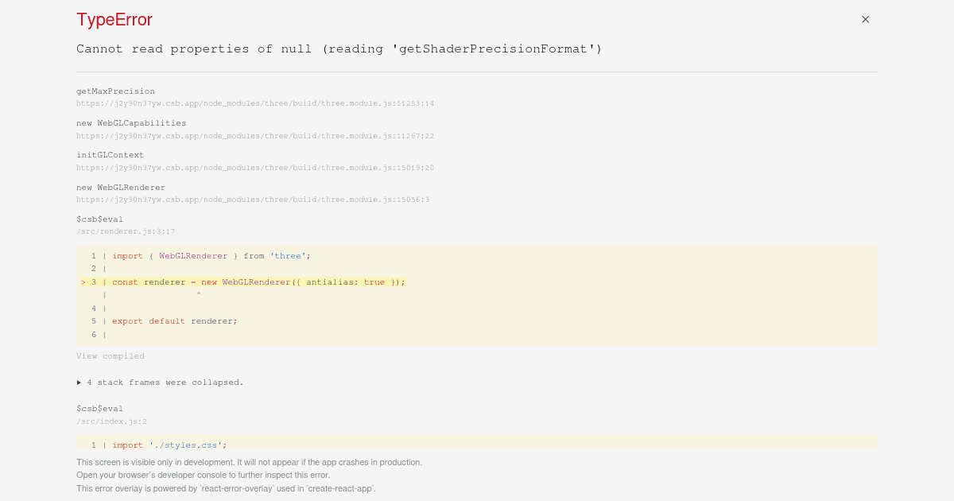Open the three.module.js:11267:22 source link

[x=255, y=136]
